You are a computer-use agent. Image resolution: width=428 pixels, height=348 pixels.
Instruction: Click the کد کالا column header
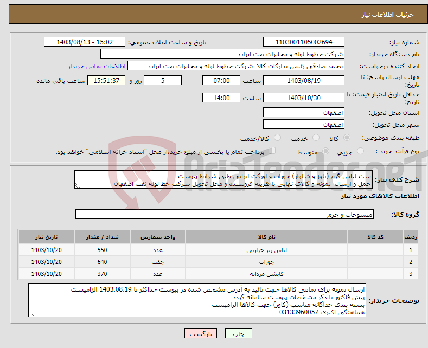click(x=375, y=237)
